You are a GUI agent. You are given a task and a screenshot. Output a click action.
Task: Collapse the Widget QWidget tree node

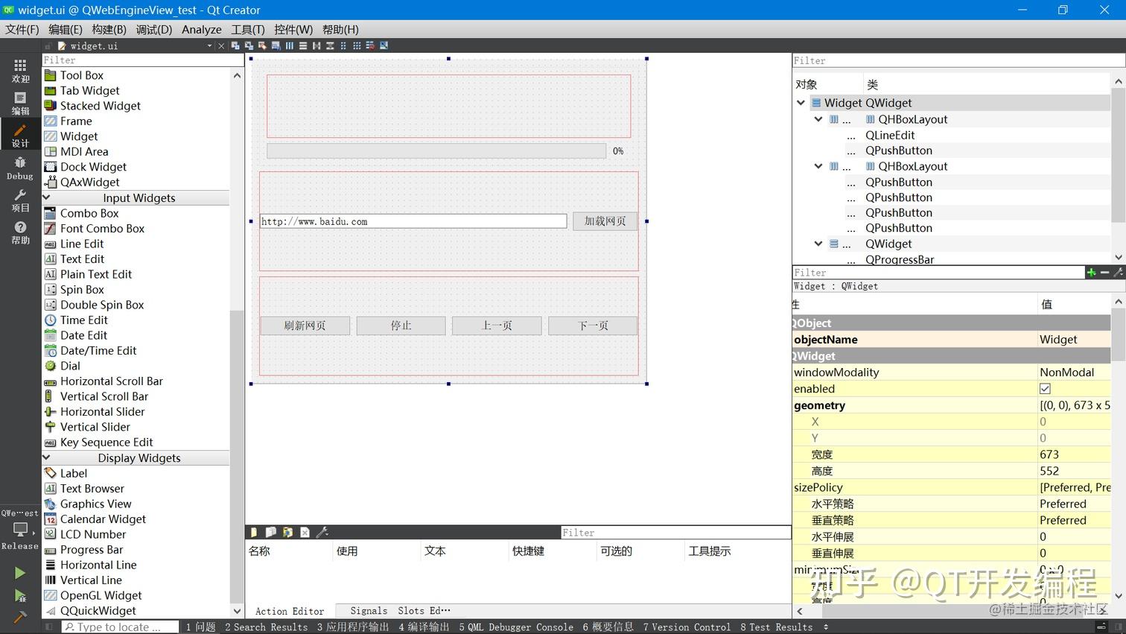(x=801, y=102)
